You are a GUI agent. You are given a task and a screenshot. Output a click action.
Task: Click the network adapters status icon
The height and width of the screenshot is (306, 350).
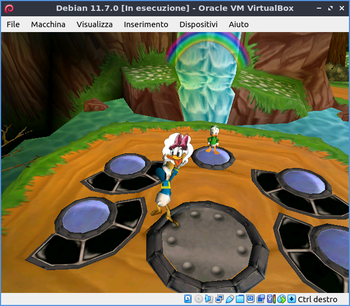coord(219,299)
